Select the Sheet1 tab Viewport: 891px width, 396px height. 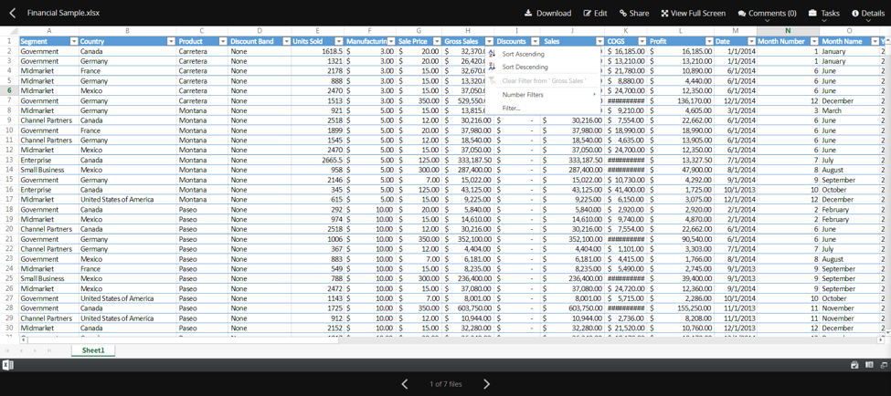(x=93, y=350)
